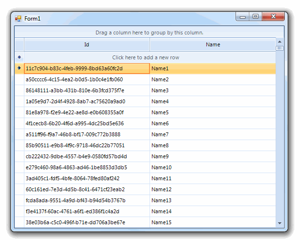Viewport: 300px width, 240px height.
Task: Maximize the Form1 window
Action: point(256,17)
